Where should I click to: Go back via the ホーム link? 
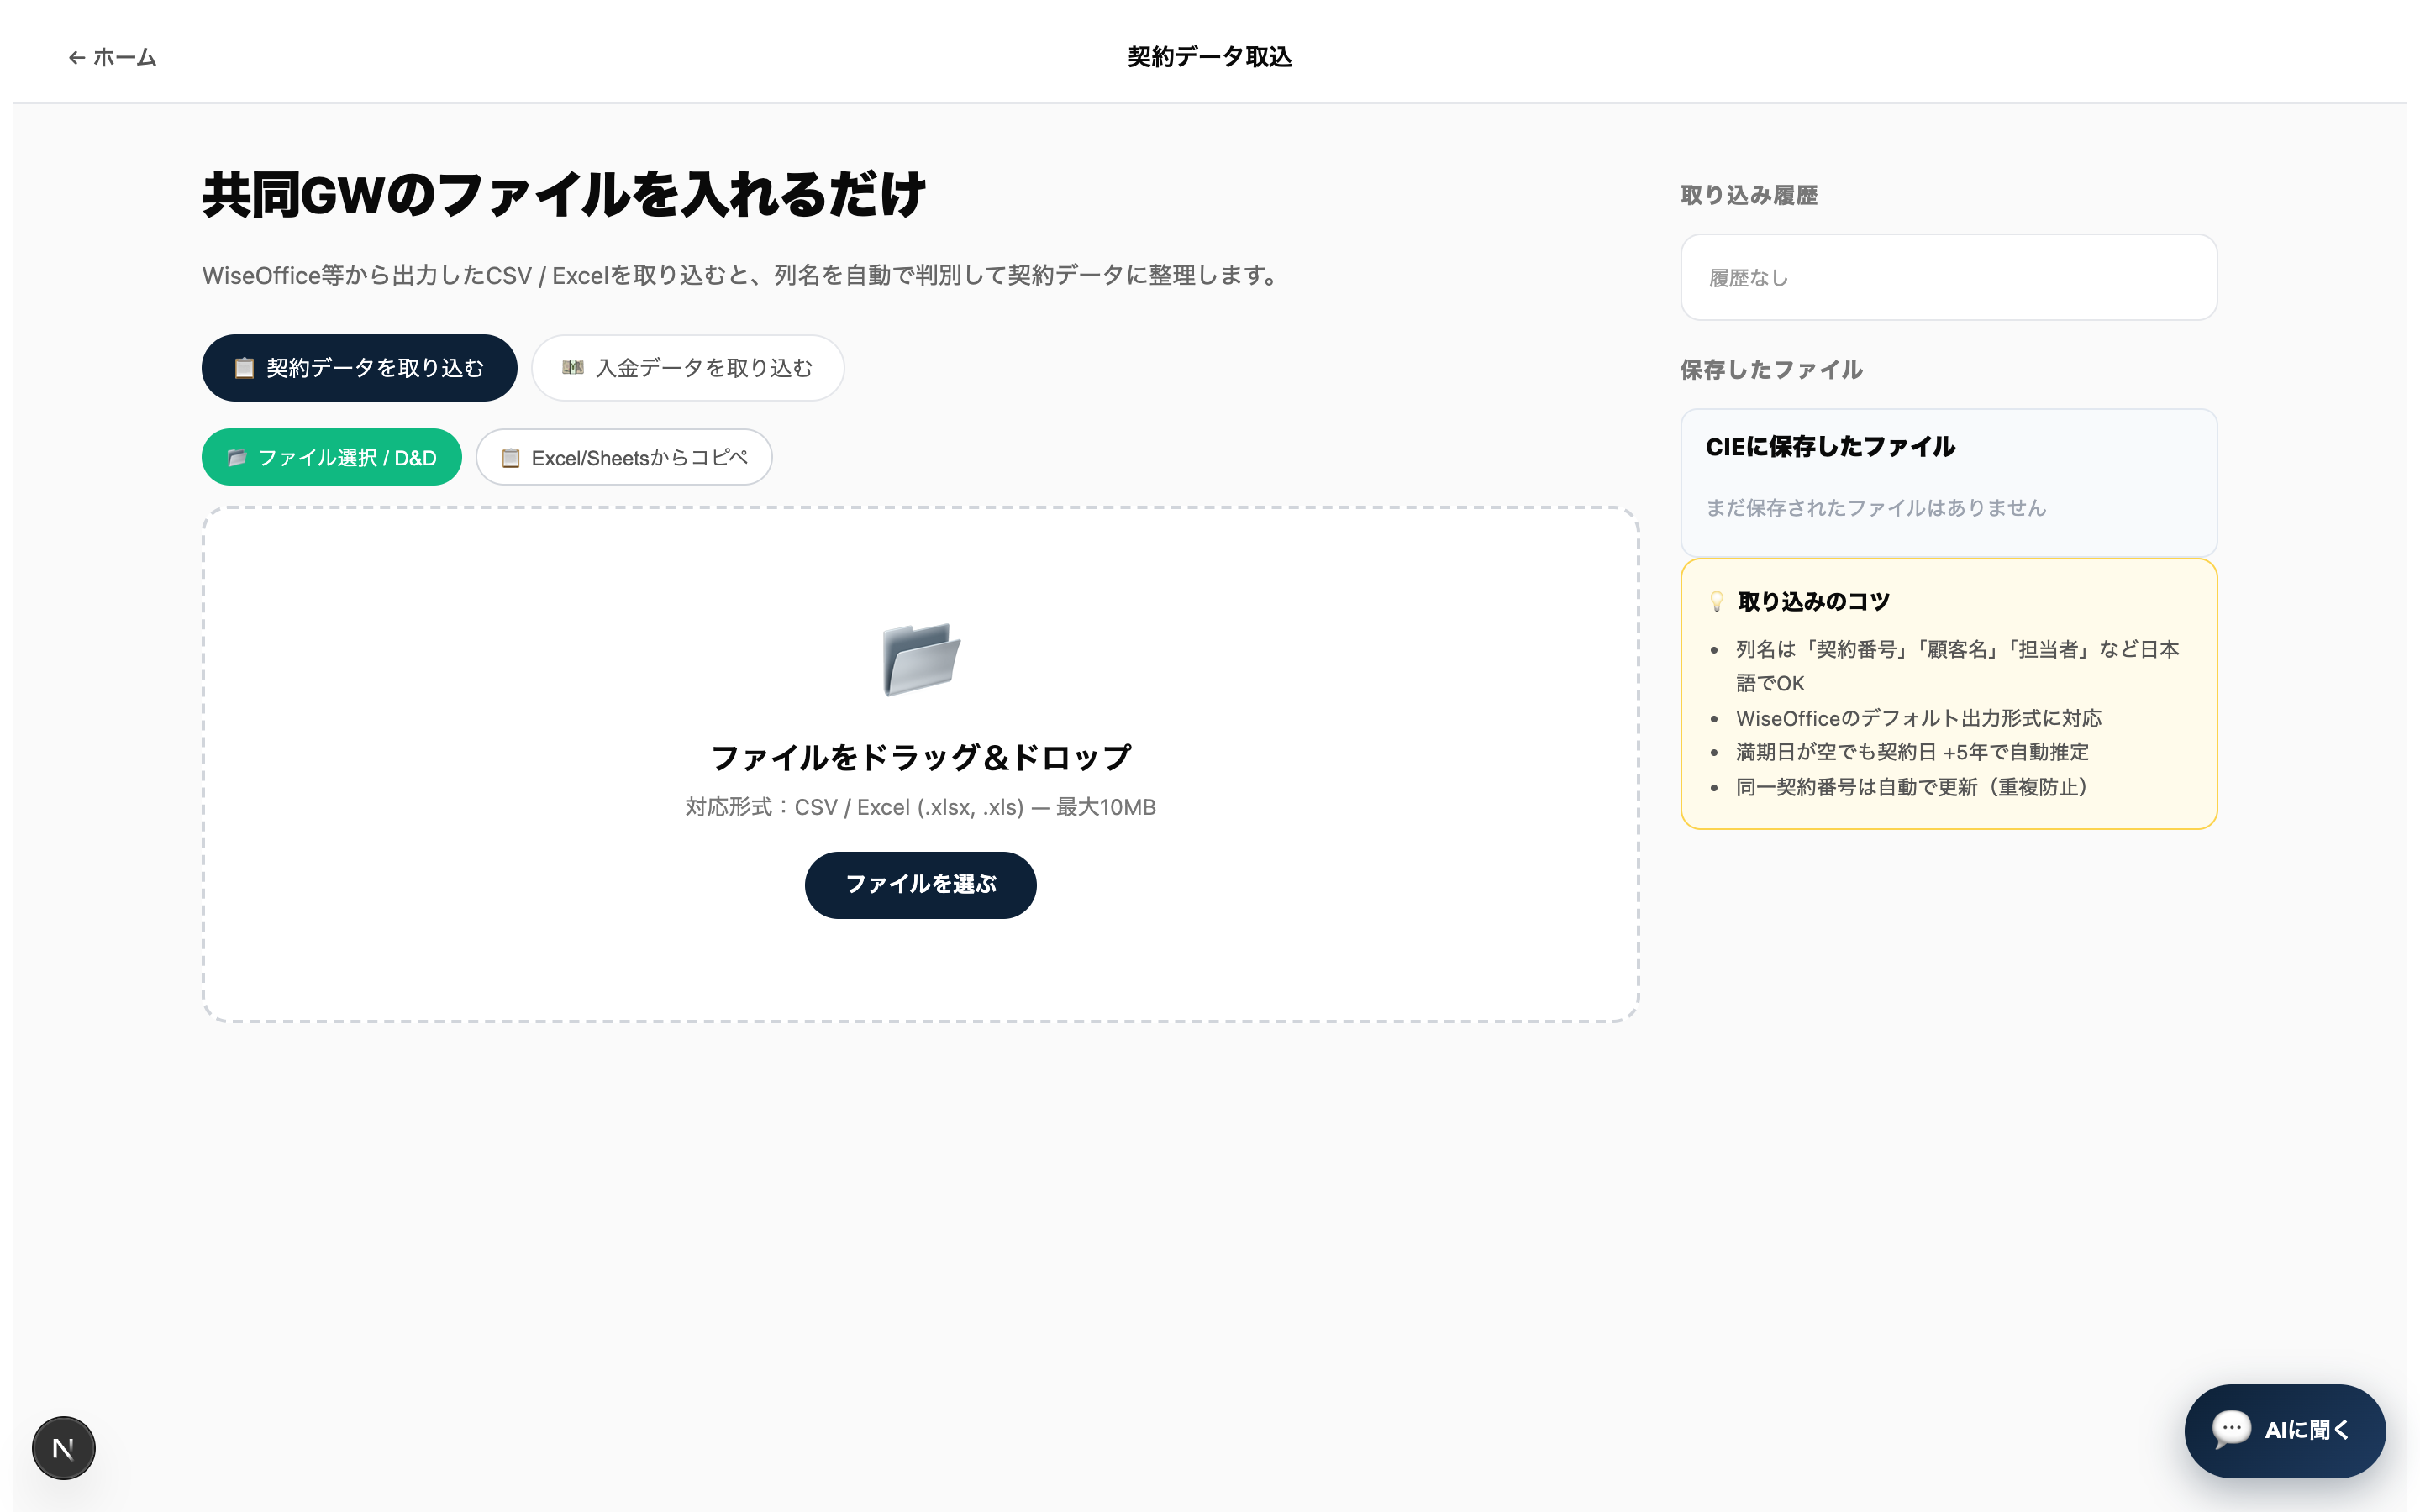click(112, 58)
